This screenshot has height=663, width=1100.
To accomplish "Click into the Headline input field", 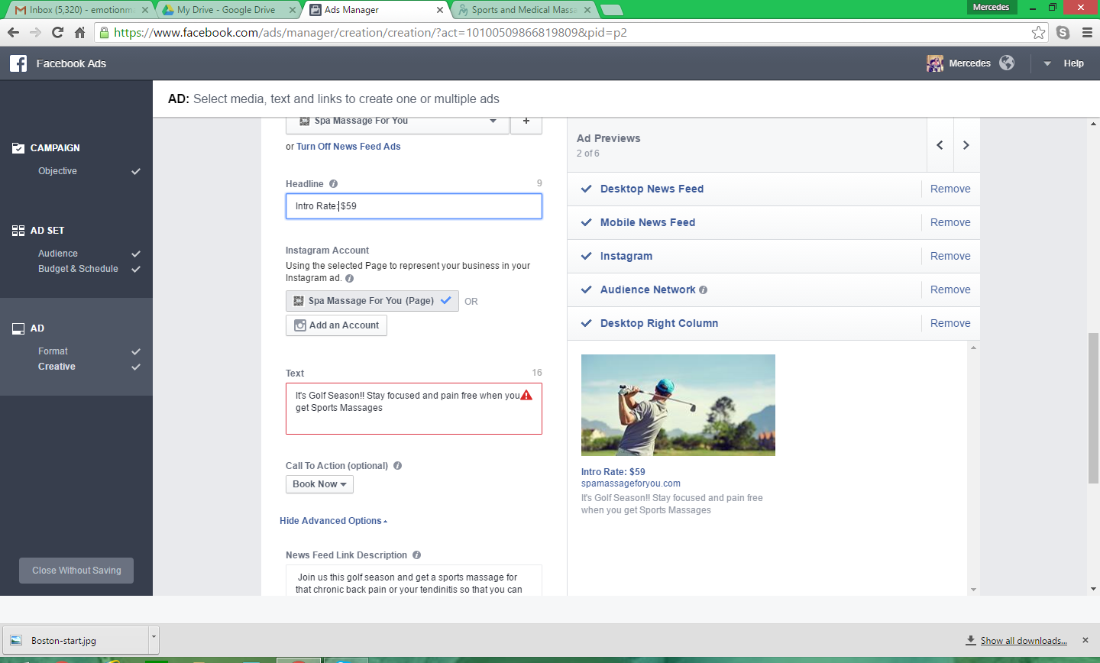I will pos(414,206).
